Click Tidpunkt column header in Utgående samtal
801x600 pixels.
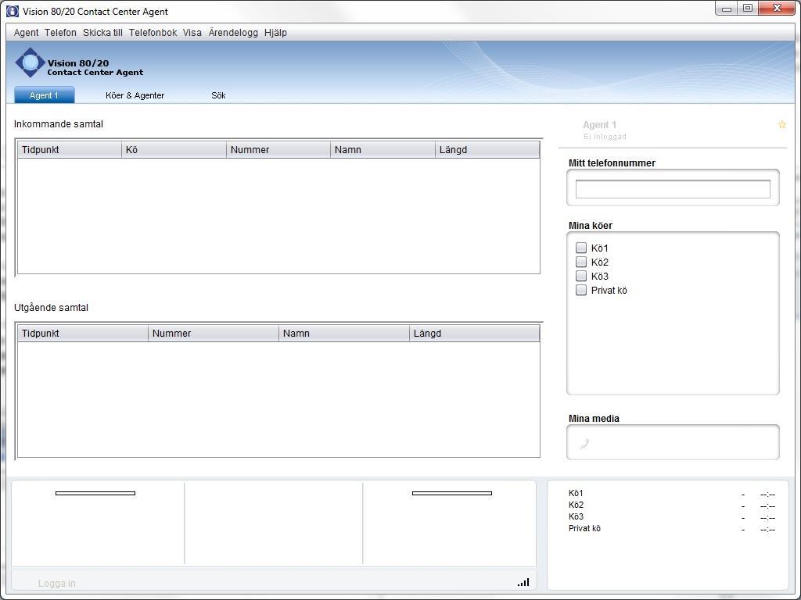pyautogui.click(x=83, y=333)
